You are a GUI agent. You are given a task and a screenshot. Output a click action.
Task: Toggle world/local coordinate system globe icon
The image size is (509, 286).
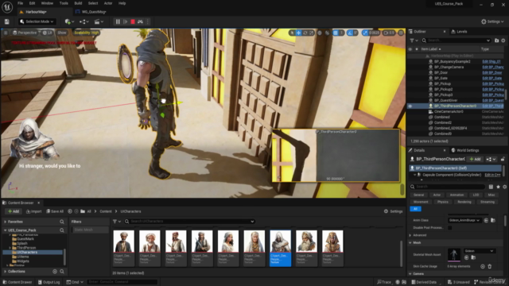click(x=320, y=33)
